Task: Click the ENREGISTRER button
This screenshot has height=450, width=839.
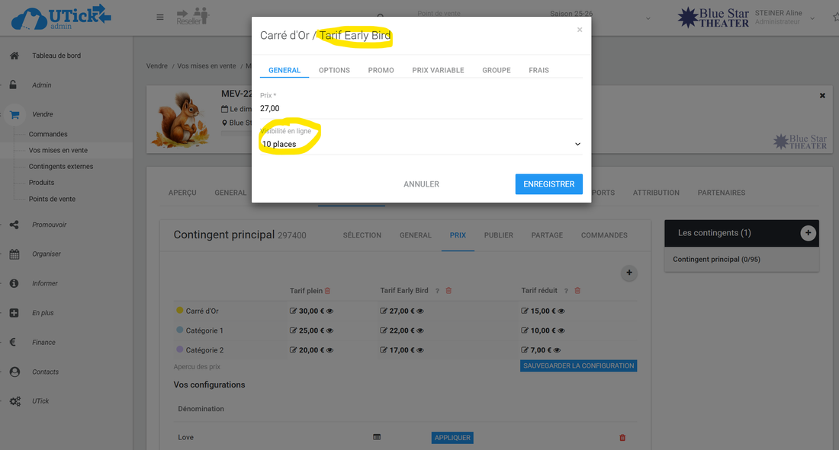Action: coord(548,184)
